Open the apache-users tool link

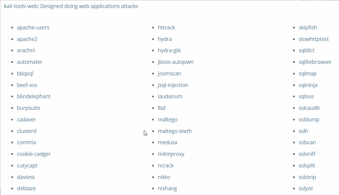33,28
